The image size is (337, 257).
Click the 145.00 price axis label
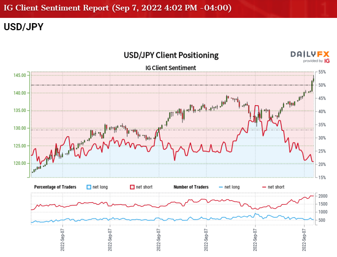(x=20, y=75)
